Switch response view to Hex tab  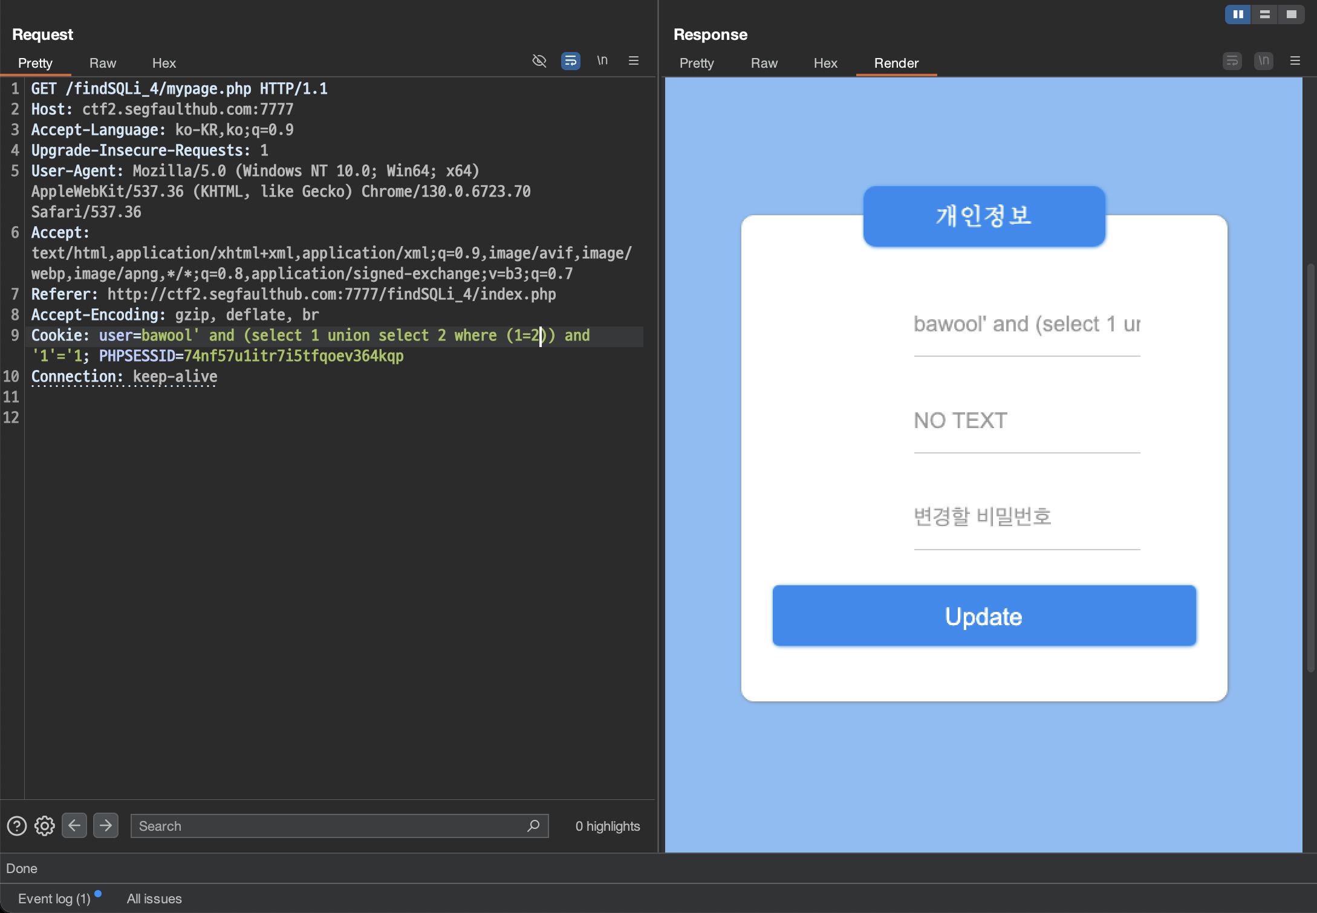click(x=825, y=63)
